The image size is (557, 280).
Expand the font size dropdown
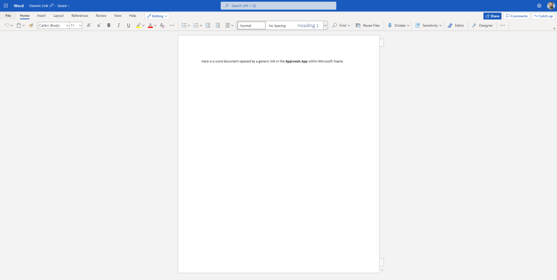[x=80, y=26]
